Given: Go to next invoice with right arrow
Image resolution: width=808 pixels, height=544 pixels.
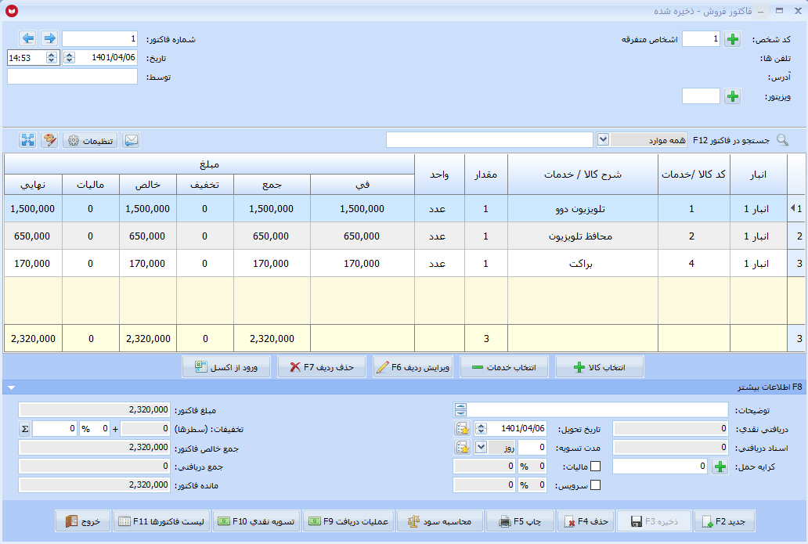Looking at the screenshot, I should 49,38.
